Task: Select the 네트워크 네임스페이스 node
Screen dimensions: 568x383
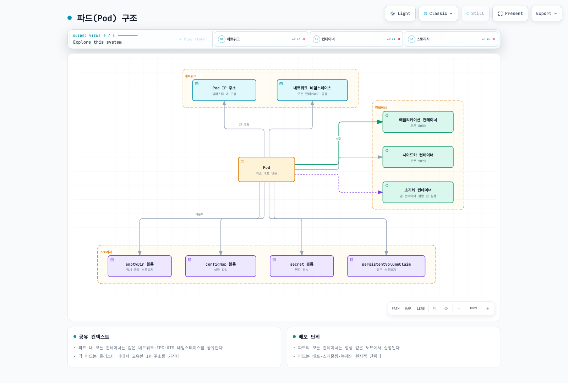Action: point(312,90)
